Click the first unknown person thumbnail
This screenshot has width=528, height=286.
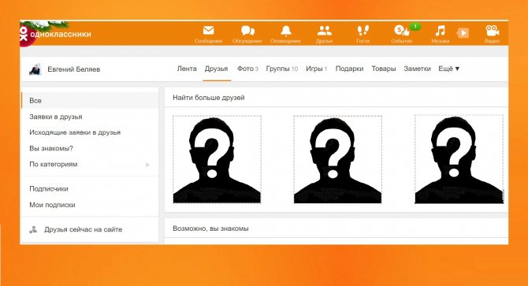[x=217, y=159]
